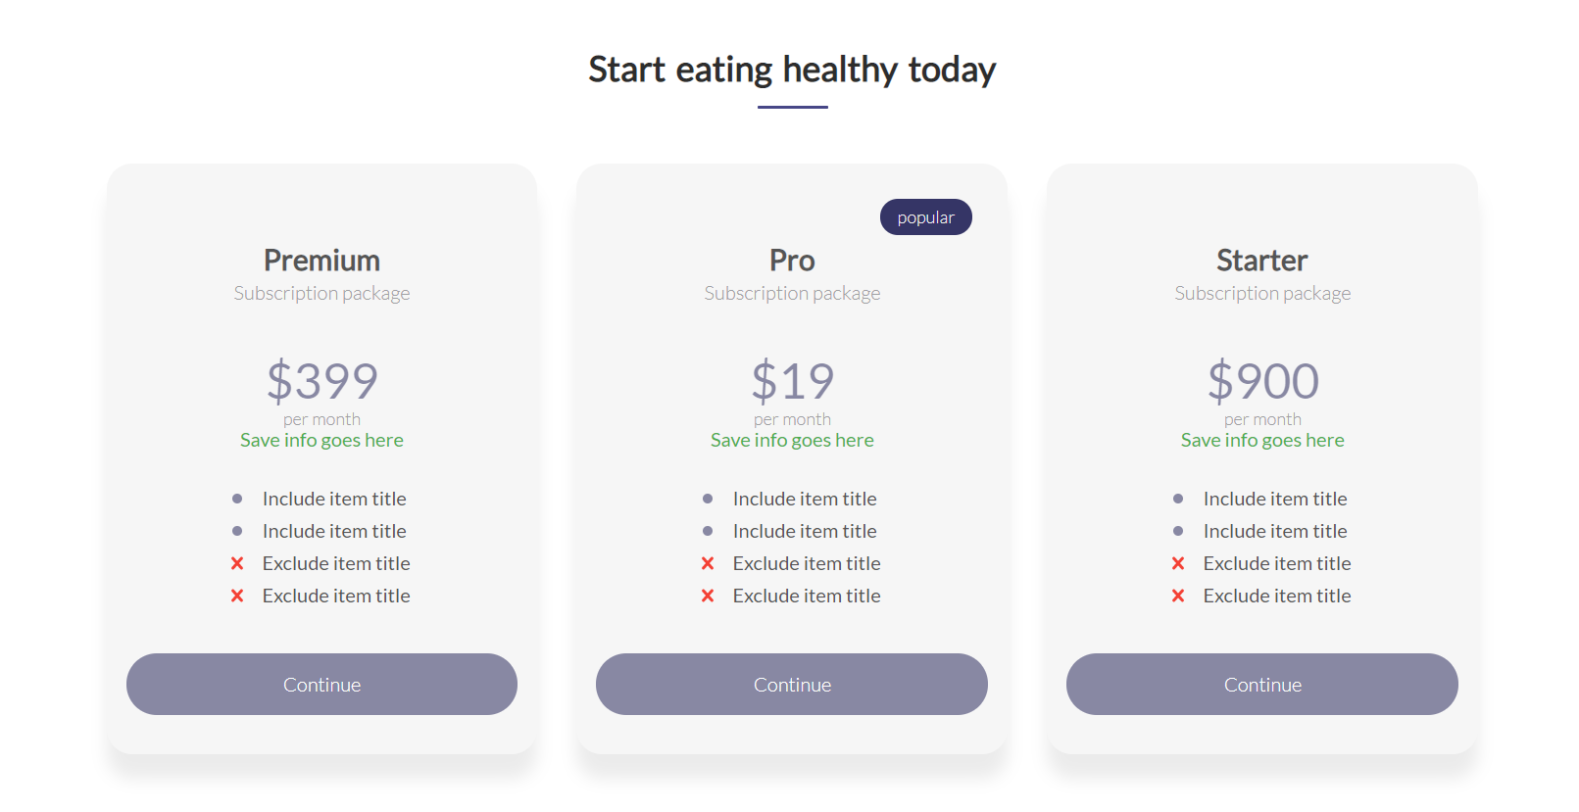Click last red X icon in Pro

tap(708, 596)
